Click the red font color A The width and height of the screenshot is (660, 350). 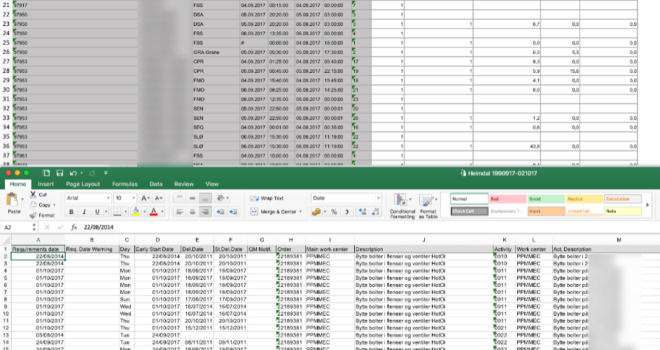coord(154,211)
